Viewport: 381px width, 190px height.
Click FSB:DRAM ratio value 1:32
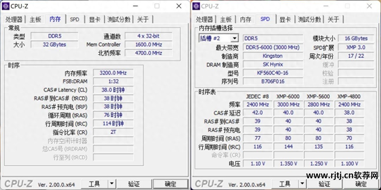point(113,82)
